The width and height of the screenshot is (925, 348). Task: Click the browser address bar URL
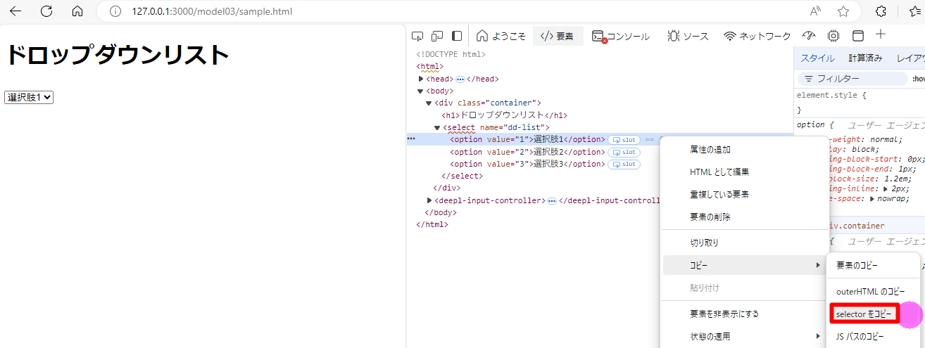point(212,11)
